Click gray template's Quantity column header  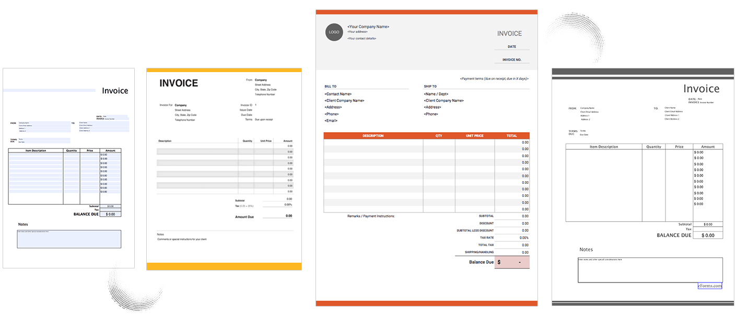(x=653, y=147)
